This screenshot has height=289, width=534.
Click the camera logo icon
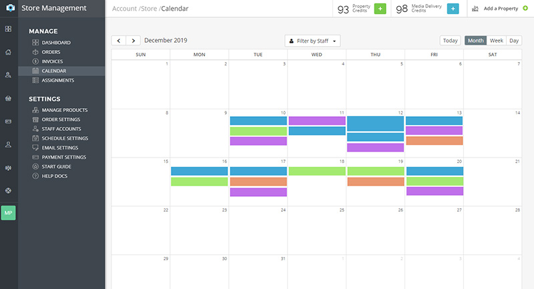(x=9, y=8)
